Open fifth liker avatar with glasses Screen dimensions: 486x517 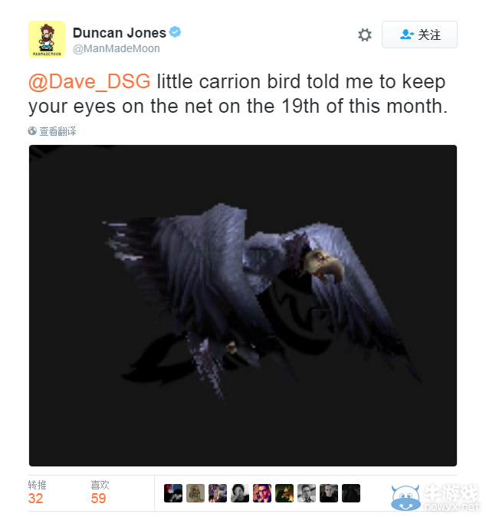pos(262,493)
